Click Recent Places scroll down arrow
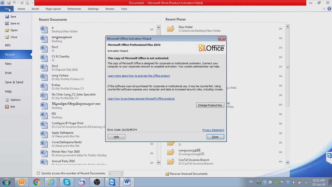The width and height of the screenshot is (332, 187). coord(287,163)
